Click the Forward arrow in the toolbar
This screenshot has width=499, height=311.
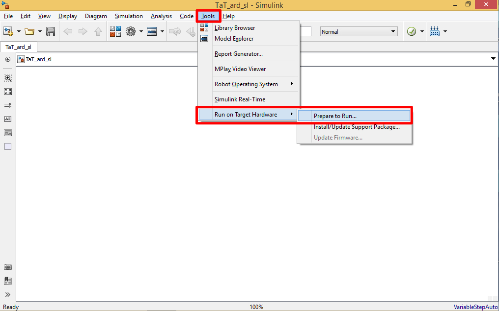click(83, 31)
